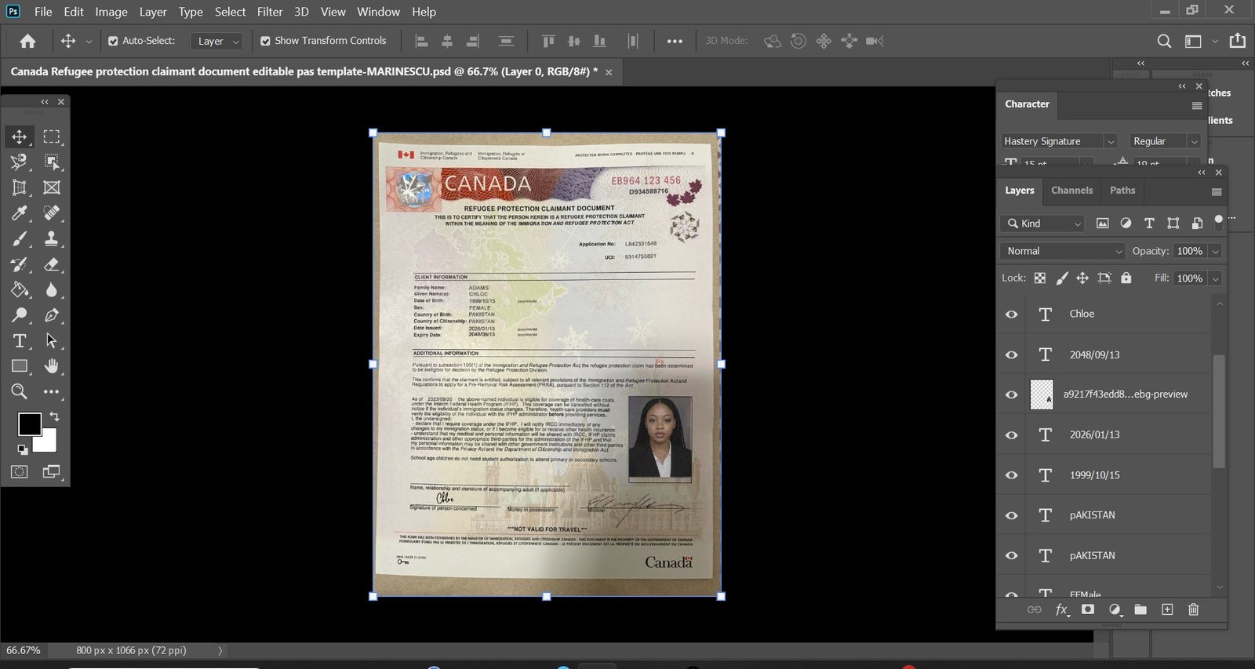Select the Clone Stamp tool
1255x669 pixels.
(x=52, y=238)
